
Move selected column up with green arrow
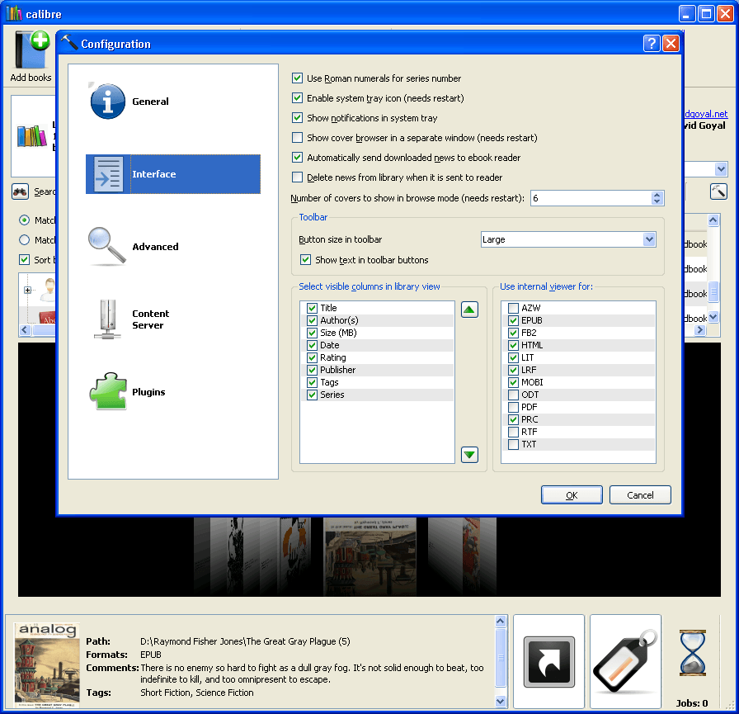(469, 308)
